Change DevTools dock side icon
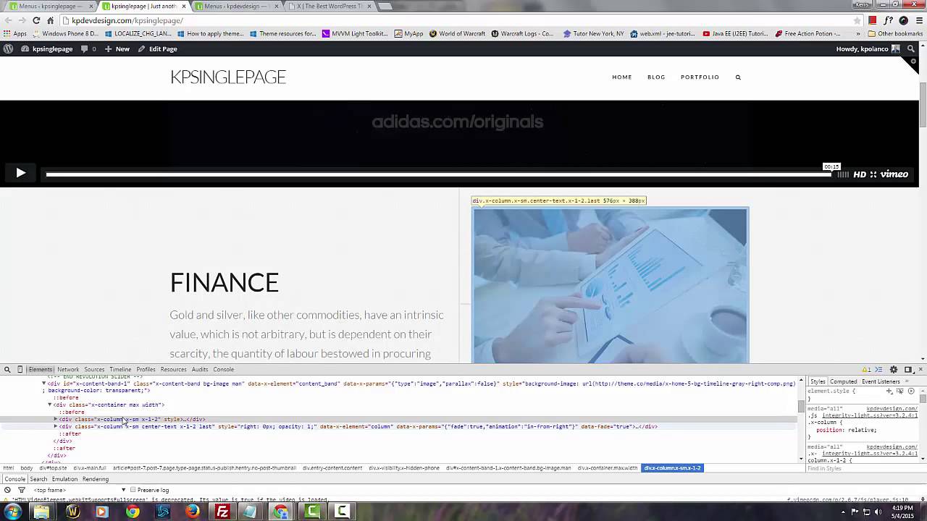 click(907, 370)
